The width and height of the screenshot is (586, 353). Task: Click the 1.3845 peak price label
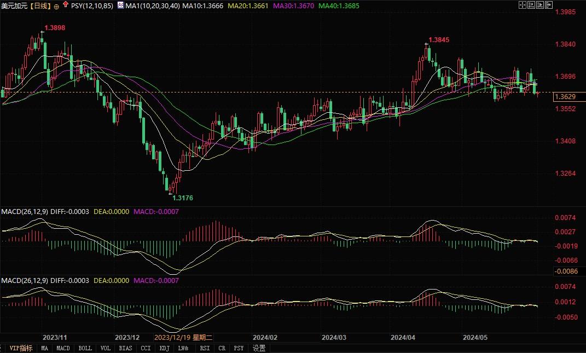coord(439,39)
